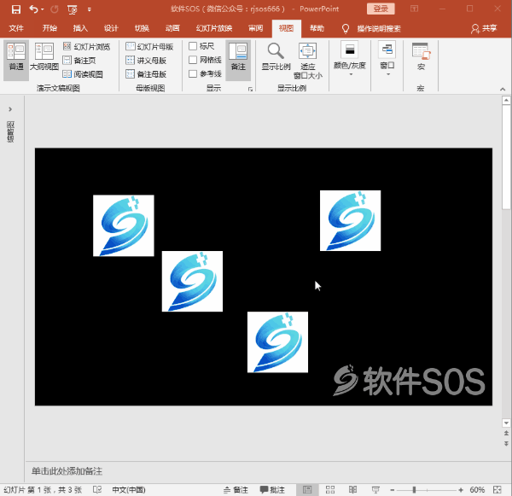Viewport: 512px width, 496px height.
Task: Click the 共享 share button
Action: point(484,28)
